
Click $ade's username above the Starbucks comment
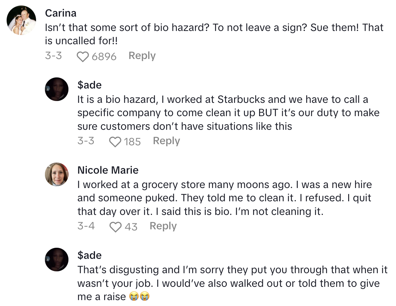pos(89,85)
